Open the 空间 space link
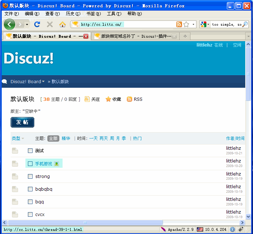Viewport: 253px width, 234px height. (237, 45)
